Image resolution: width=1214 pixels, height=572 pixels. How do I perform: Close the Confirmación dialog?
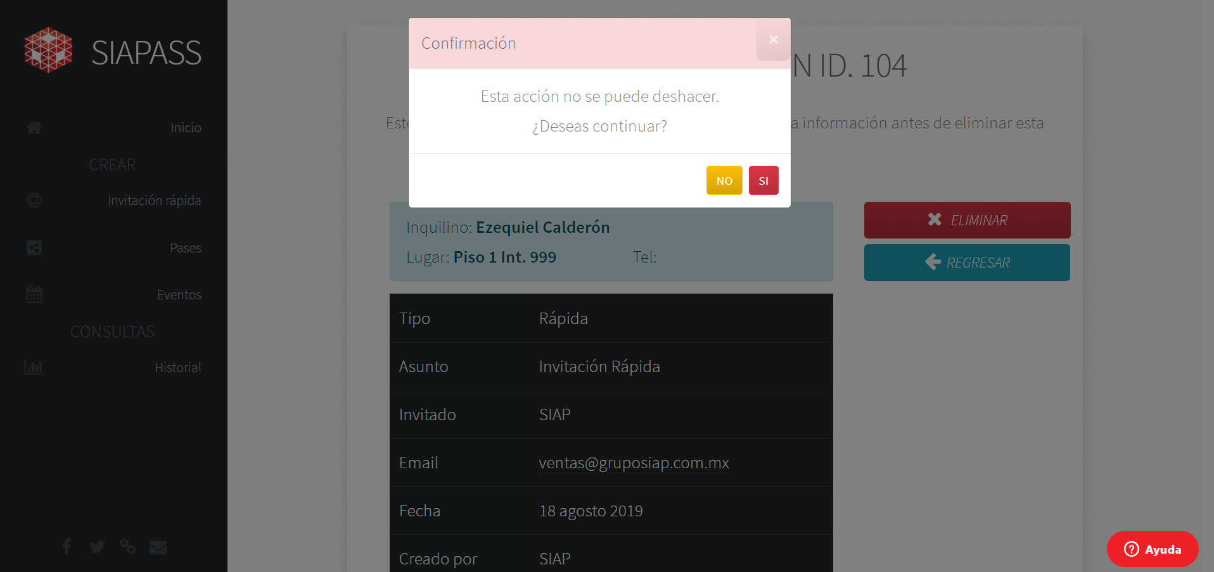(772, 40)
